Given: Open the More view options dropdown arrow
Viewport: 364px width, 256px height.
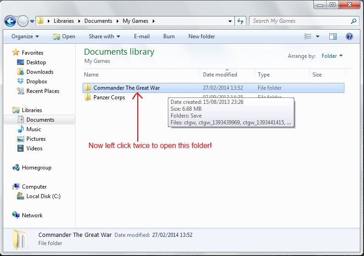Looking at the screenshot, I should pyautogui.click(x=317, y=36).
